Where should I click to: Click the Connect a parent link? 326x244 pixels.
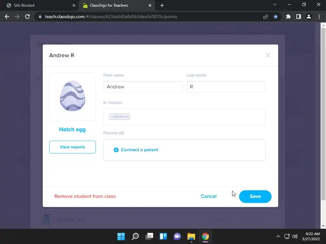pos(139,150)
